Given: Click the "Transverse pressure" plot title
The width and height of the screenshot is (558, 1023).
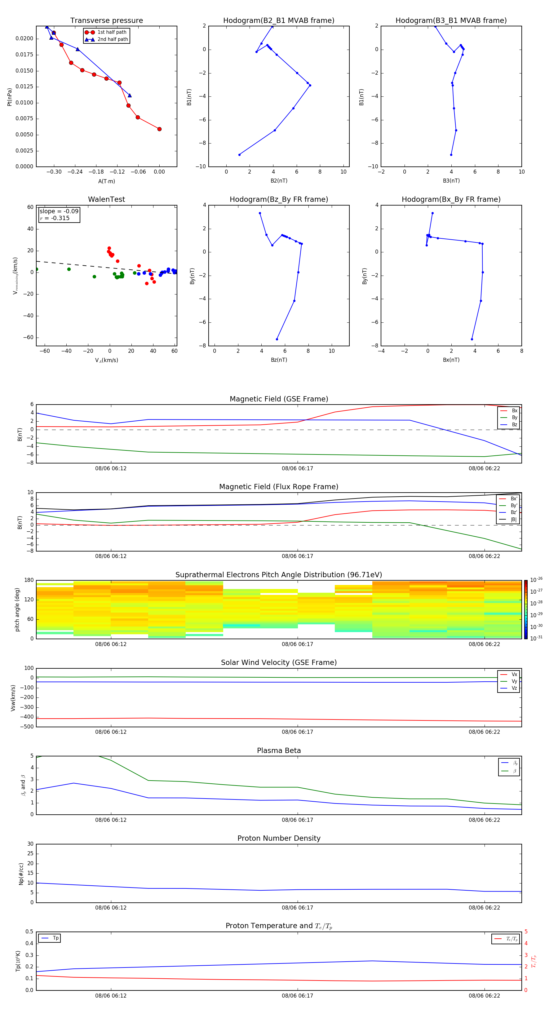Looking at the screenshot, I should point(106,20).
